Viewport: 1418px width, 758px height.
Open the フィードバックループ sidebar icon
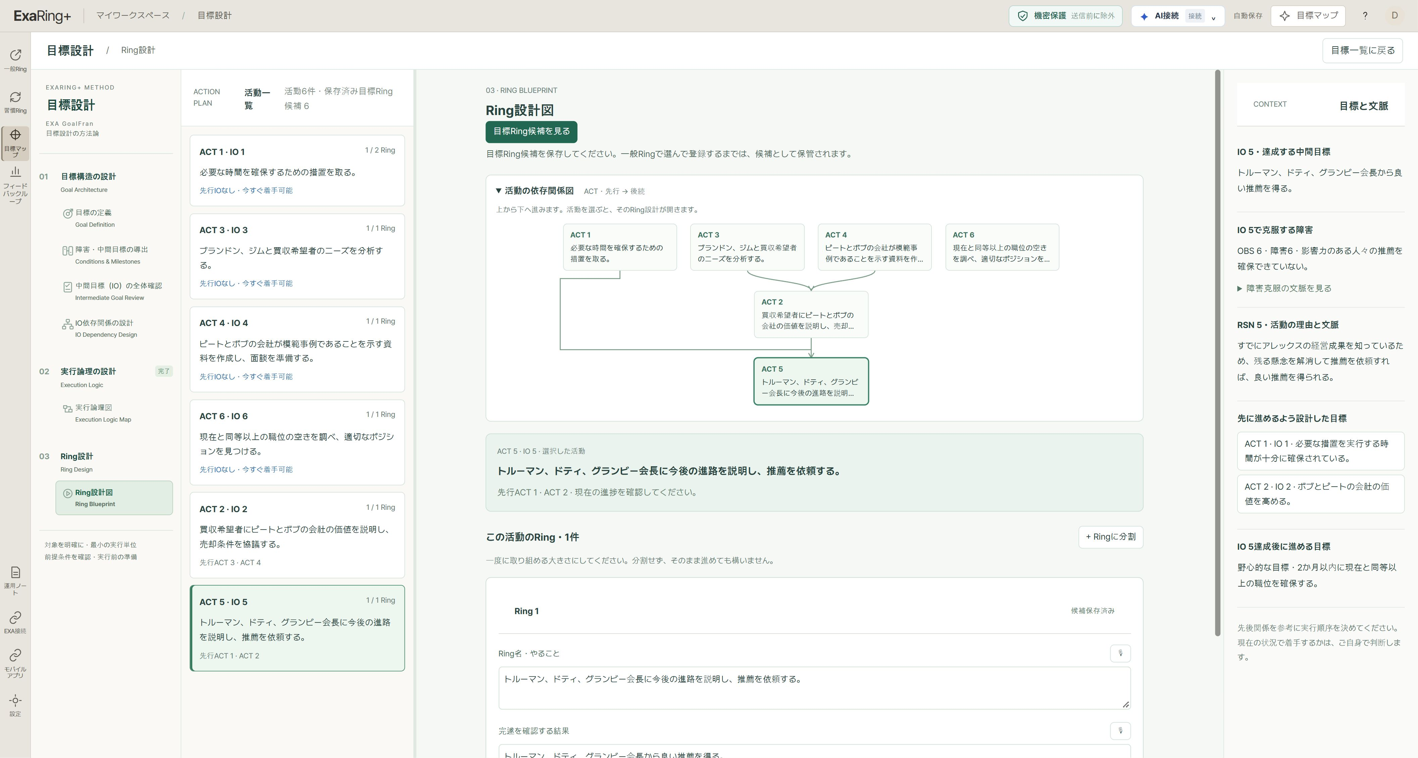click(x=15, y=185)
